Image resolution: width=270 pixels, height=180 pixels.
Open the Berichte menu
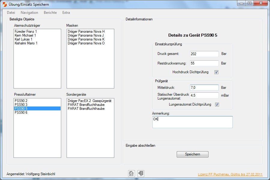pyautogui.click(x=50, y=13)
